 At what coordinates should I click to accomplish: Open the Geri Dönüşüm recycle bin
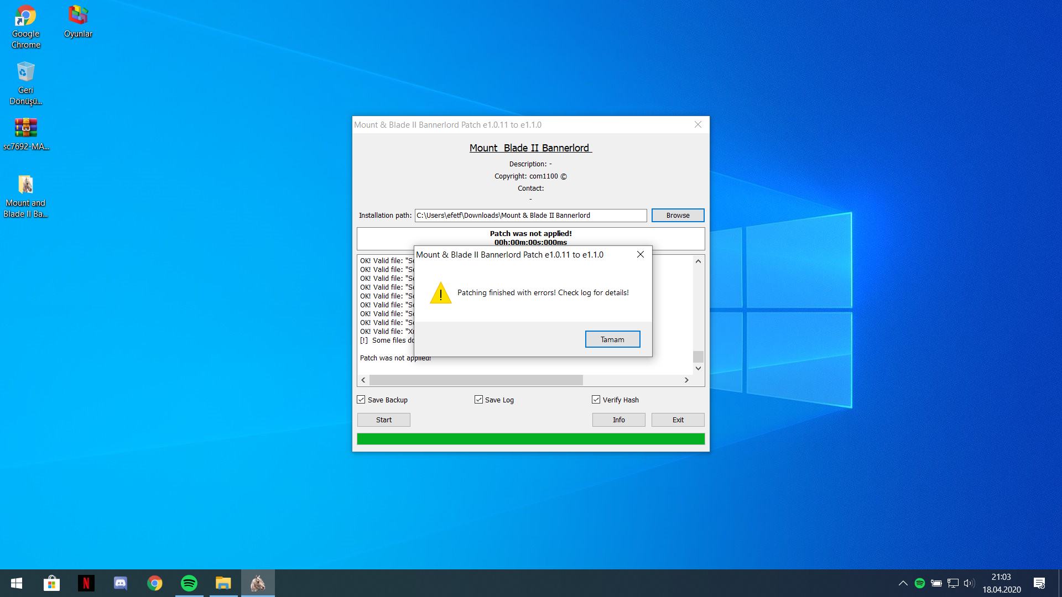[25, 83]
